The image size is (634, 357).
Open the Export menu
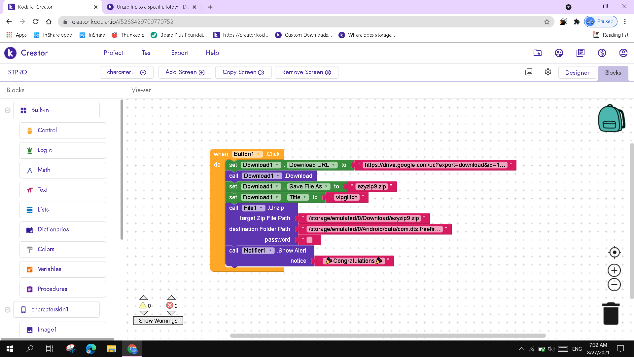click(180, 53)
